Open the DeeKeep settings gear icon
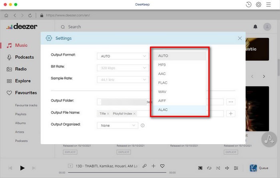280x178 pixels. point(258,4)
